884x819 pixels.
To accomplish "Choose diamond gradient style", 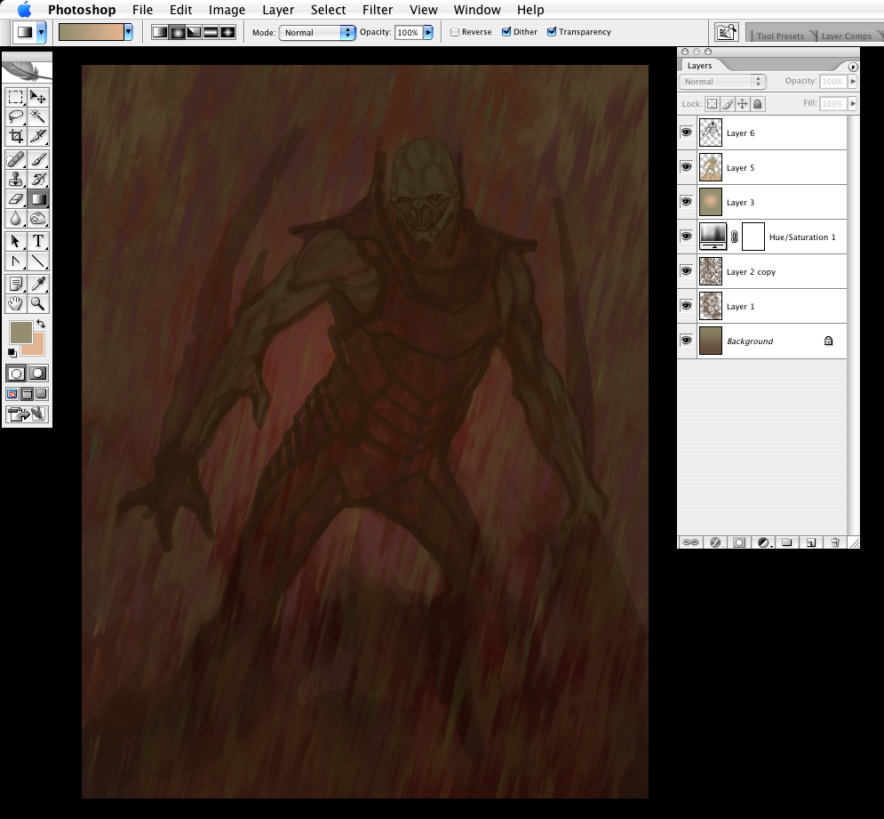I will [x=227, y=32].
